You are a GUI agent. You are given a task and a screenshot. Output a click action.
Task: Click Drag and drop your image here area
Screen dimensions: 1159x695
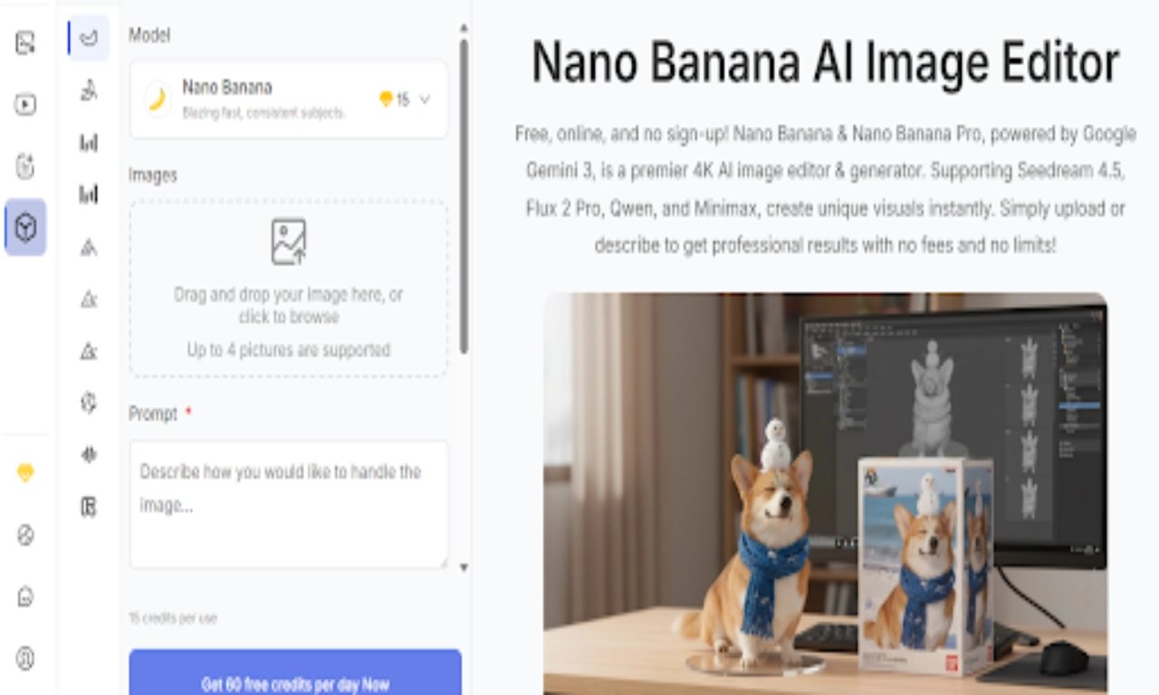(x=289, y=288)
